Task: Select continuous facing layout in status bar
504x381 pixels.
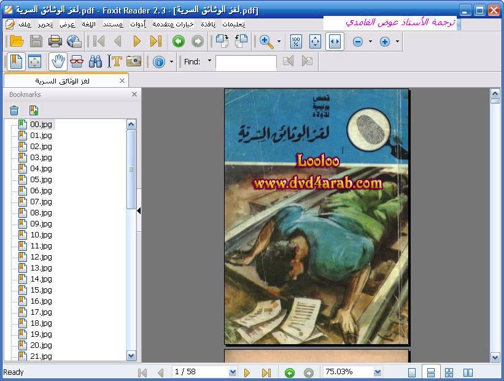Action: click(x=449, y=372)
